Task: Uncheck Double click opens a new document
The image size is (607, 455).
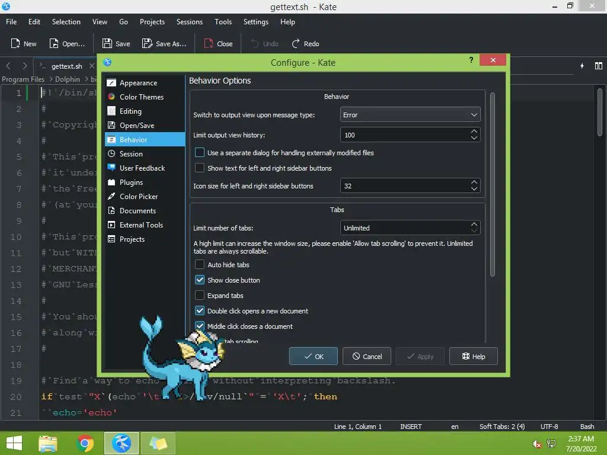Action: coord(200,310)
